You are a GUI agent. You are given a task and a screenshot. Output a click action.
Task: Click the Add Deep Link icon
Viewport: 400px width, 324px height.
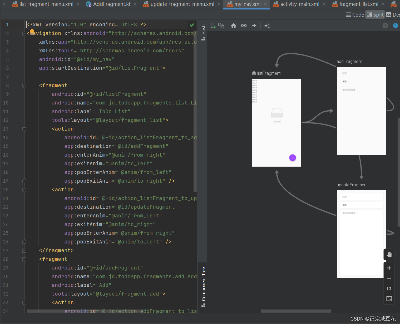(x=244, y=26)
